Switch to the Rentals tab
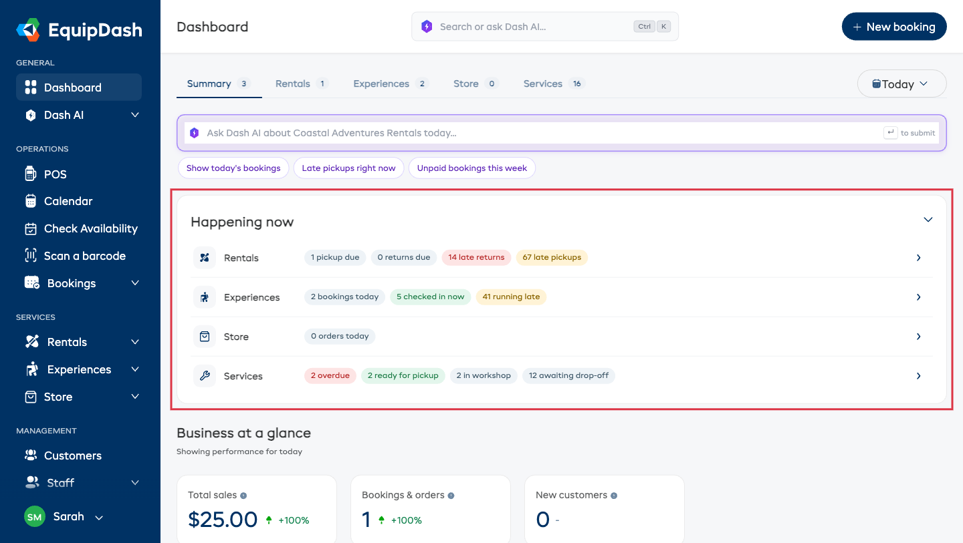963x543 pixels. pyautogui.click(x=302, y=84)
